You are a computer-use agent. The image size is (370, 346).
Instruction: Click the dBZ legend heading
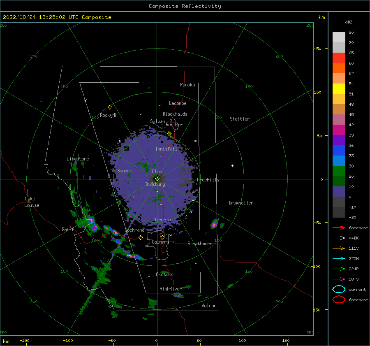click(x=349, y=22)
